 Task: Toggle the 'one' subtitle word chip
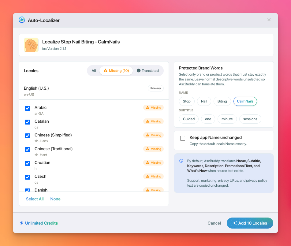(x=208, y=119)
